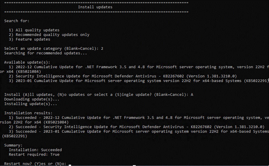Click the 'Select an update category' prompt line
Image resolution: width=269 pixels, height=166 pixels.
54,48
